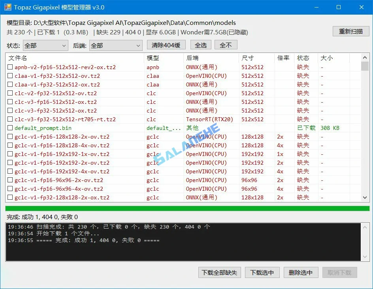Check the apnb-v2-fp16-512x512-rev2-ox.tz2 checkbox
Image resolution: width=373 pixels, height=289 pixels.
coord(10,67)
